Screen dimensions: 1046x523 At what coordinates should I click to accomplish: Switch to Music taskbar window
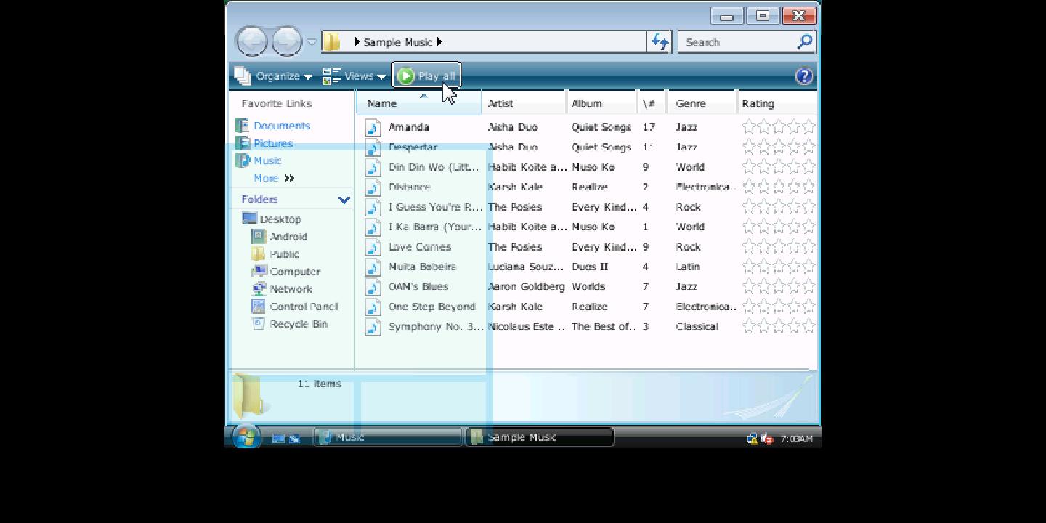coord(388,437)
